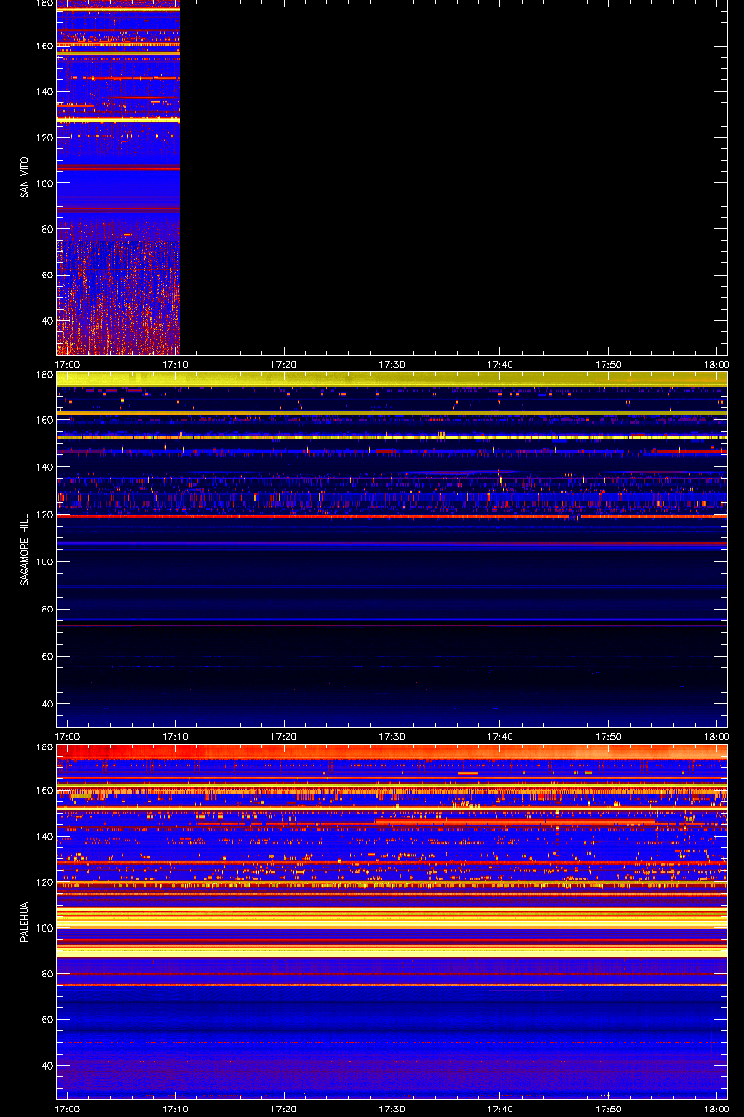Click the SAGAMORE HILL axis title

24,549
